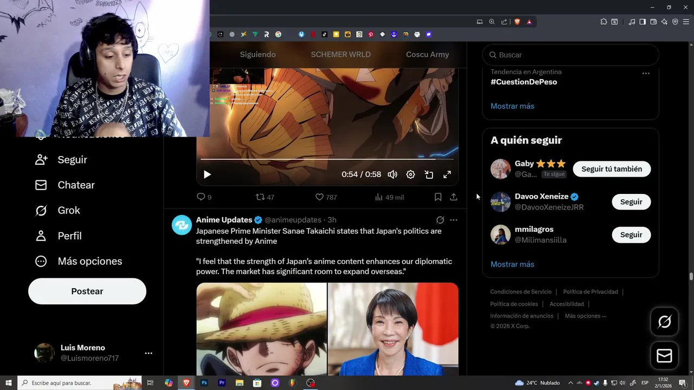
Task: Follow back Gaby with Seguir tú también
Action: [x=612, y=169]
